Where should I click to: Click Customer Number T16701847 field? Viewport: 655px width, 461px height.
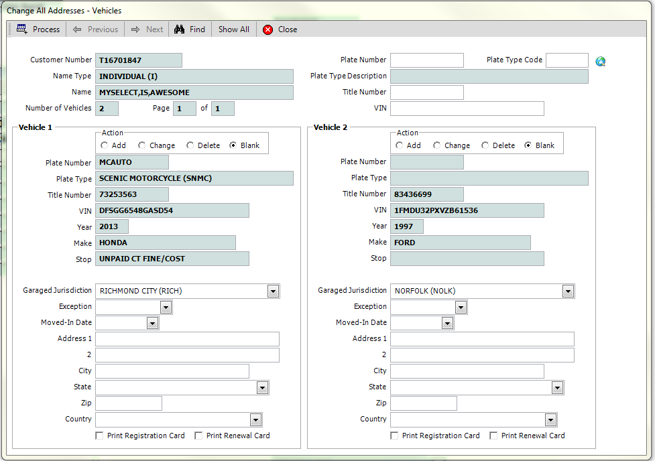139,60
